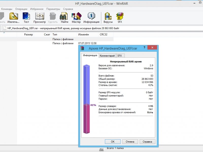Sort file list by Сжат column
Screen dimensions: 203x152
43,34
